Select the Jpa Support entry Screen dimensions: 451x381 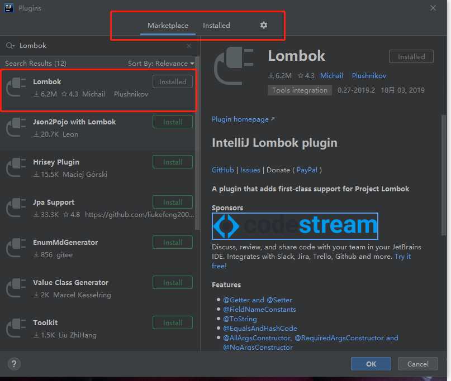click(98, 211)
